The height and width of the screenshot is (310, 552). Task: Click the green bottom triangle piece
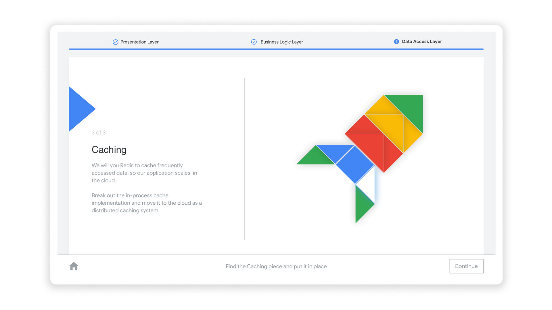(x=362, y=204)
